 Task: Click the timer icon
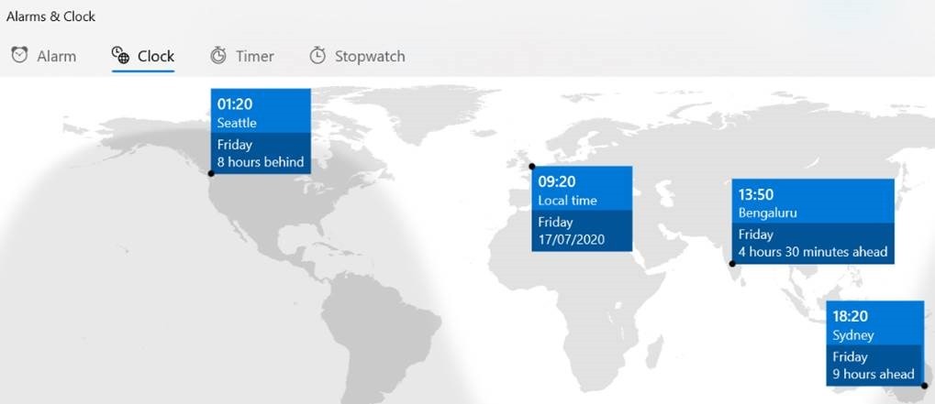click(x=218, y=55)
